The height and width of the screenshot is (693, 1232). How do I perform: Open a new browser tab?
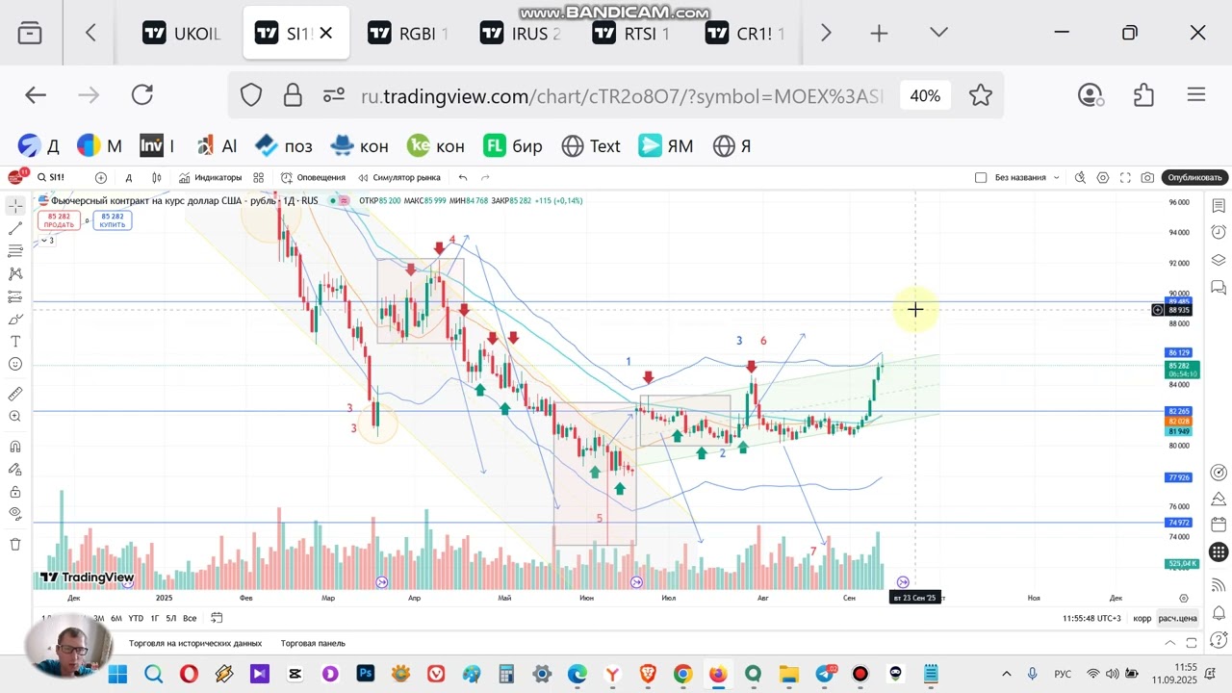tap(879, 34)
